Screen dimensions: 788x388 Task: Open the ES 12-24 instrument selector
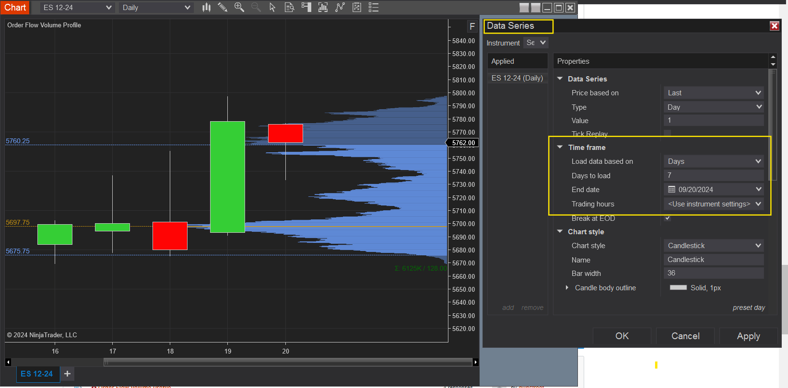click(77, 8)
